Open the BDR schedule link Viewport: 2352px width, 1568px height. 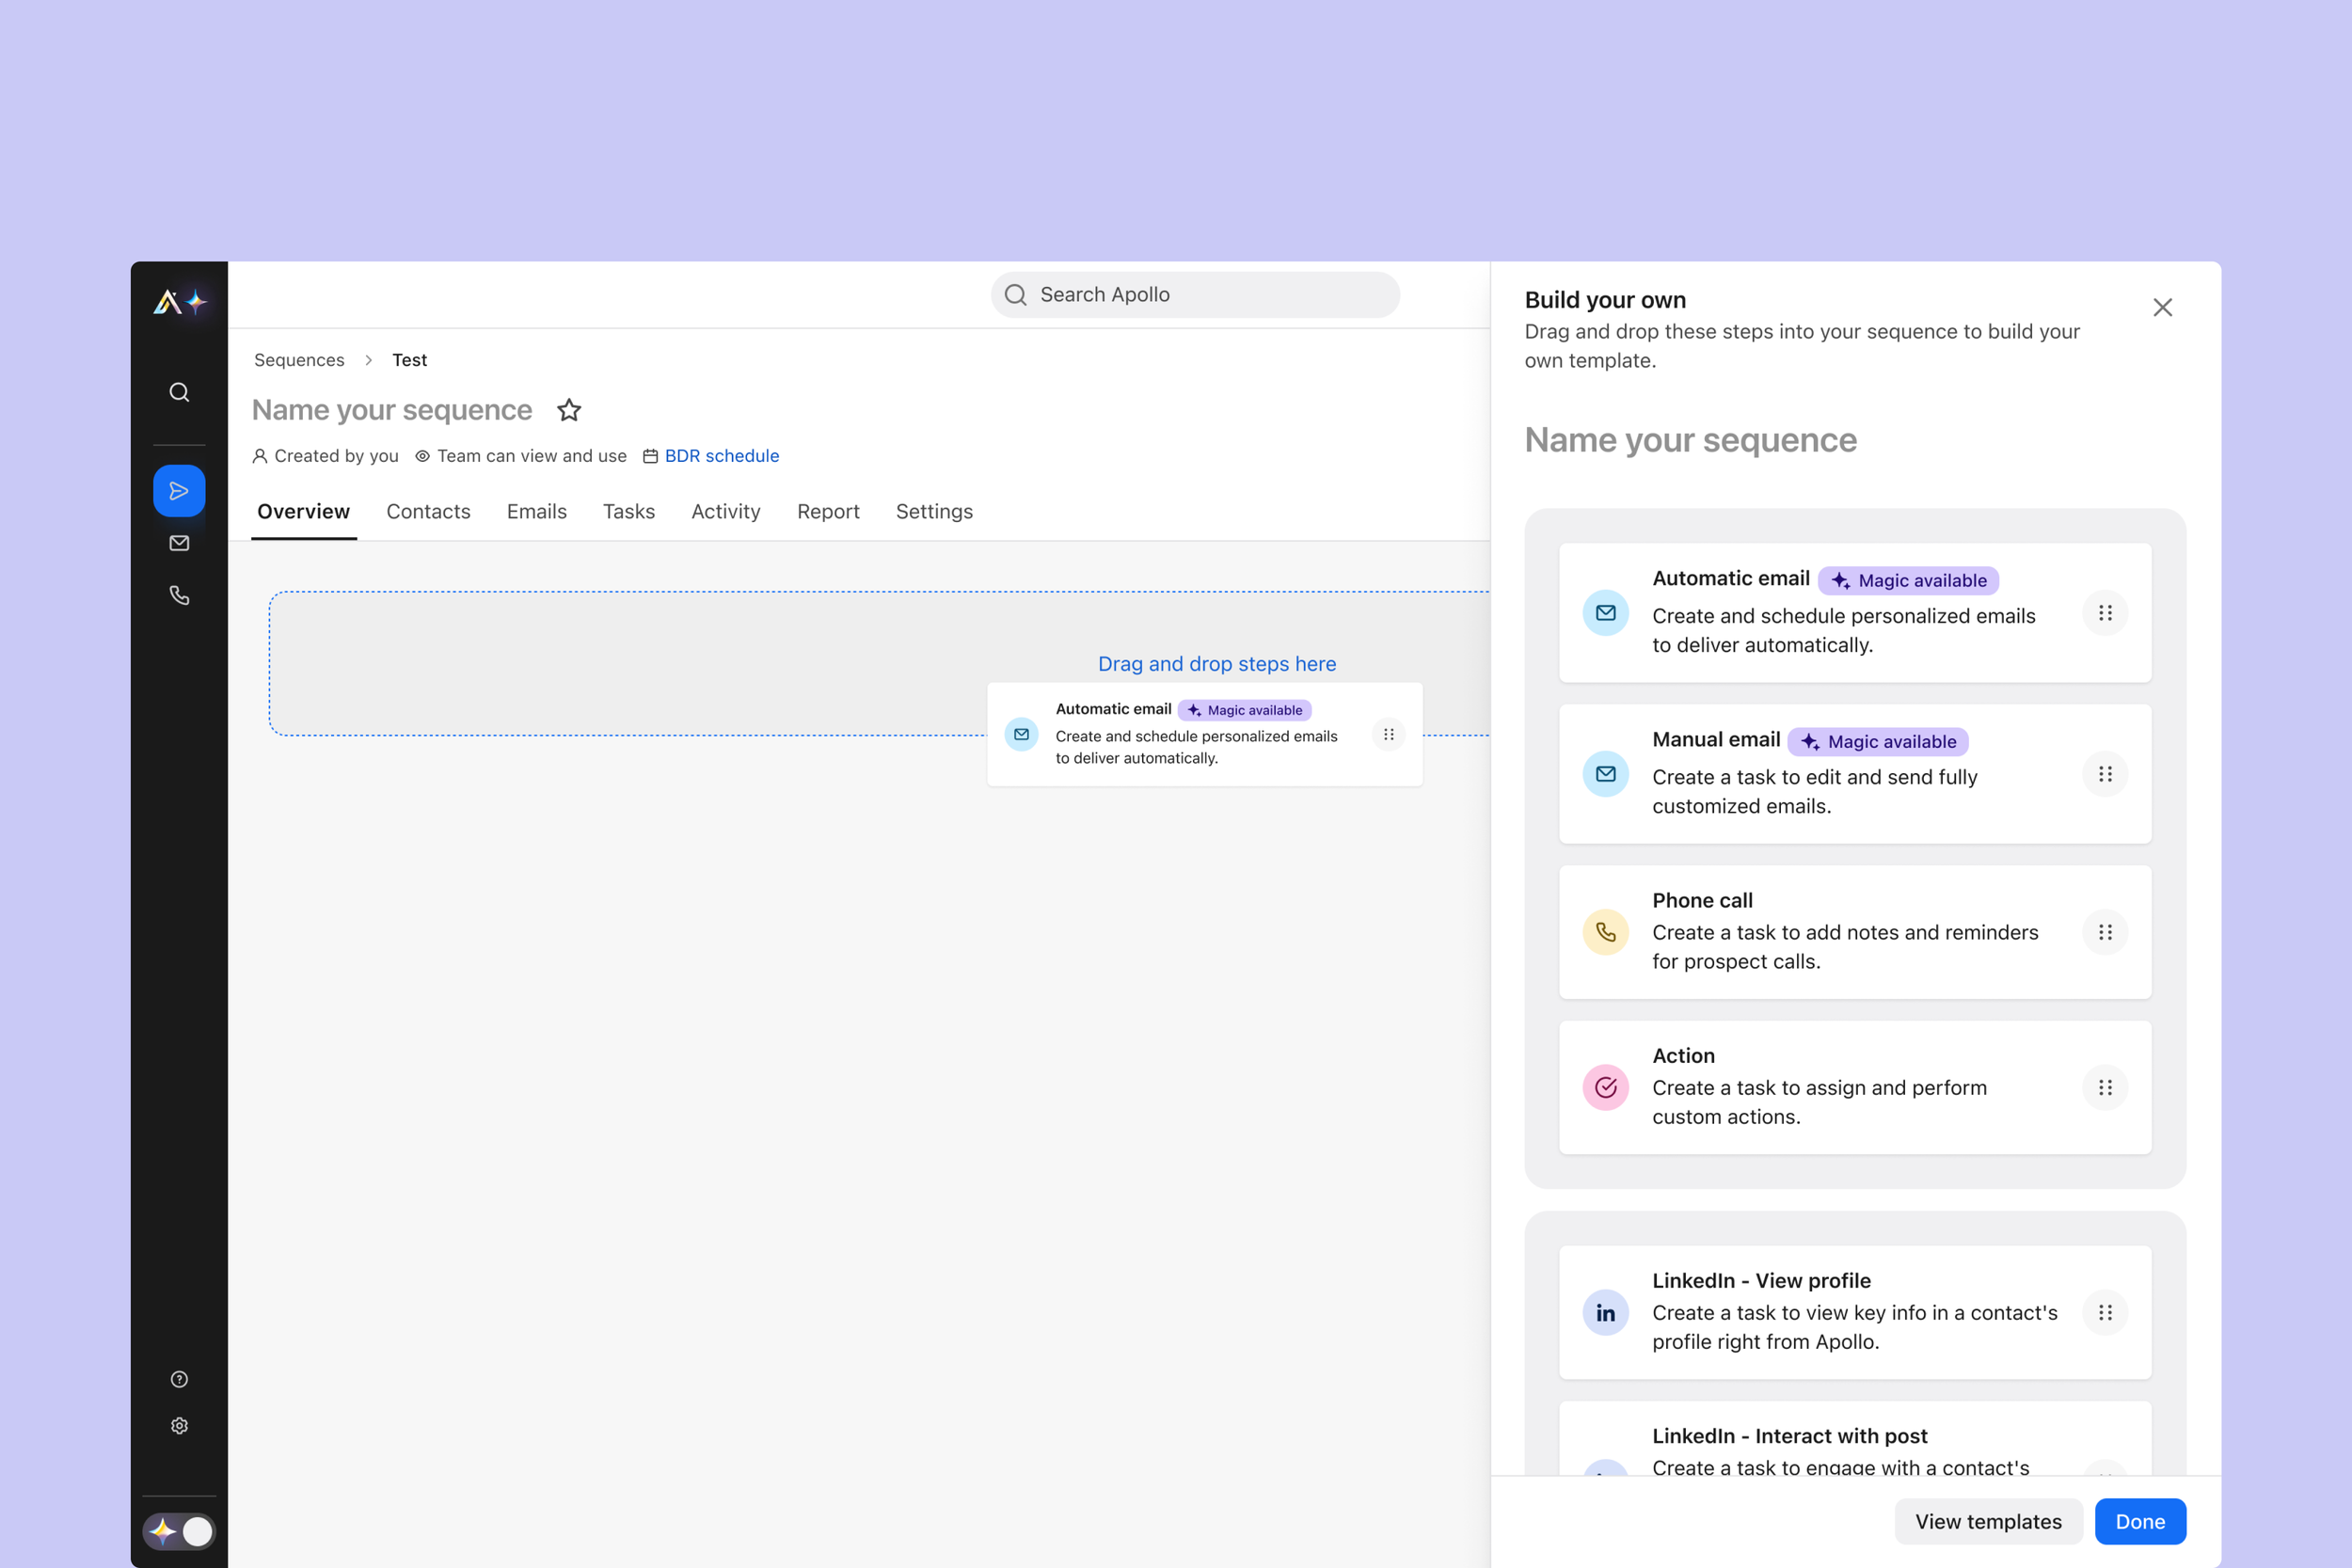click(x=721, y=456)
